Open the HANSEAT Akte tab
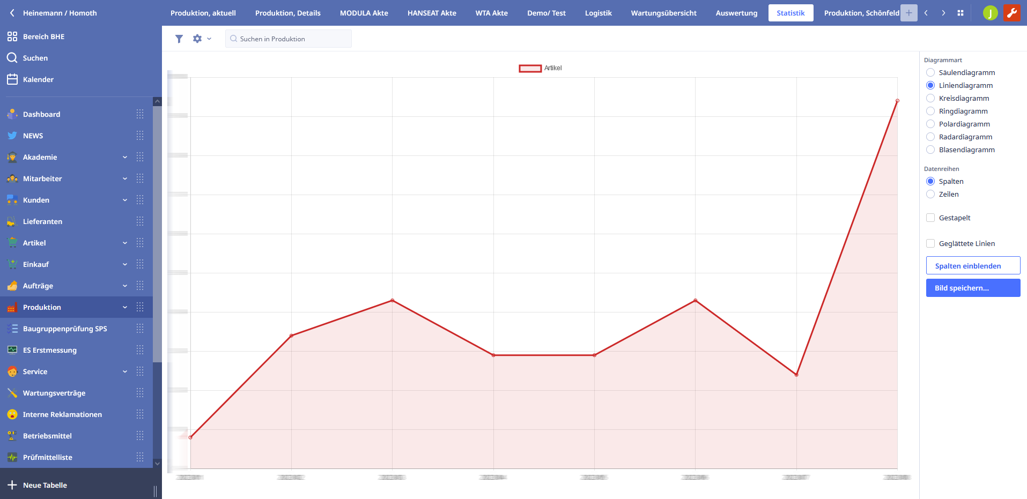 [432, 13]
